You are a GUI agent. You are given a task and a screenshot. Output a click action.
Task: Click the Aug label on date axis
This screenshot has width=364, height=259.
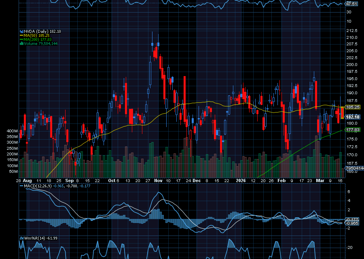pyautogui.click(x=28, y=180)
